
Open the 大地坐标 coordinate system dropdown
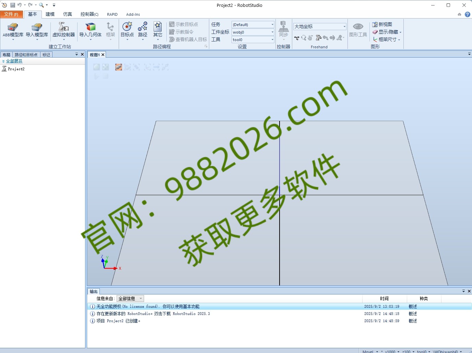click(x=320, y=26)
